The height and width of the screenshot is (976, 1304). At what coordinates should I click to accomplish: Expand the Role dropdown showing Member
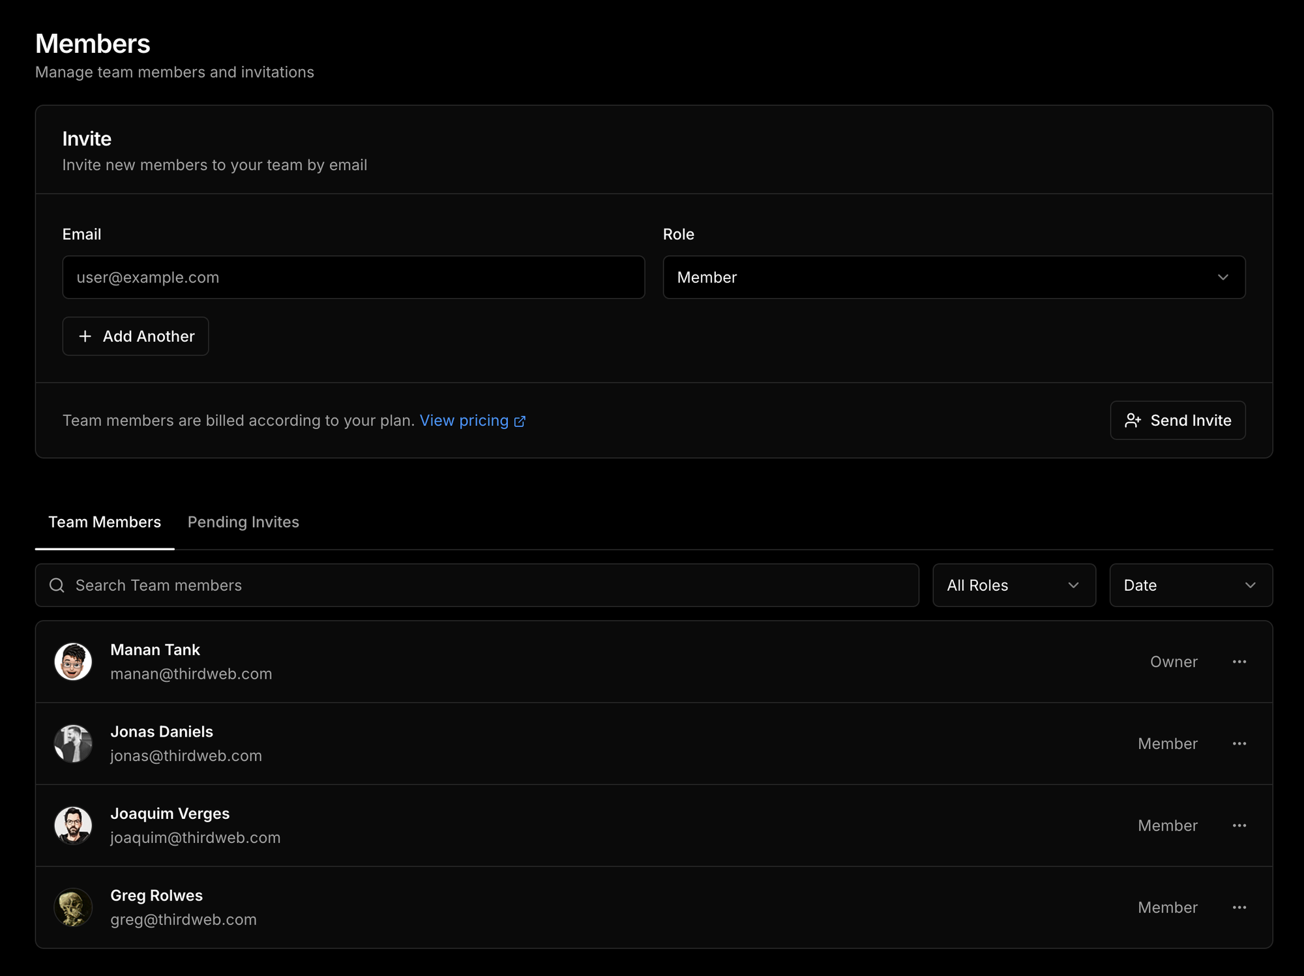click(954, 277)
